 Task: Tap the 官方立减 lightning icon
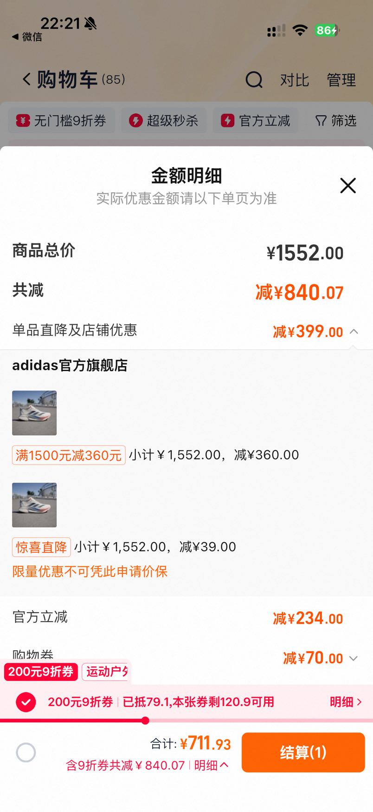(227, 121)
